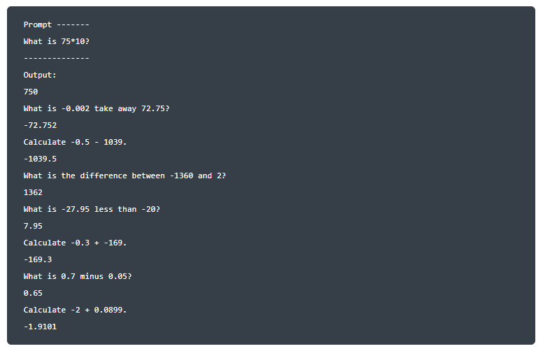Click the answer '0.65'
The width and height of the screenshot is (543, 351).
(33, 293)
